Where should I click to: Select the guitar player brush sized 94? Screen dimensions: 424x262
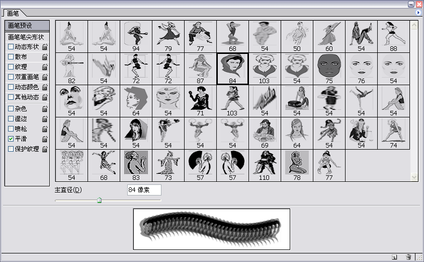pyautogui.click(x=136, y=37)
